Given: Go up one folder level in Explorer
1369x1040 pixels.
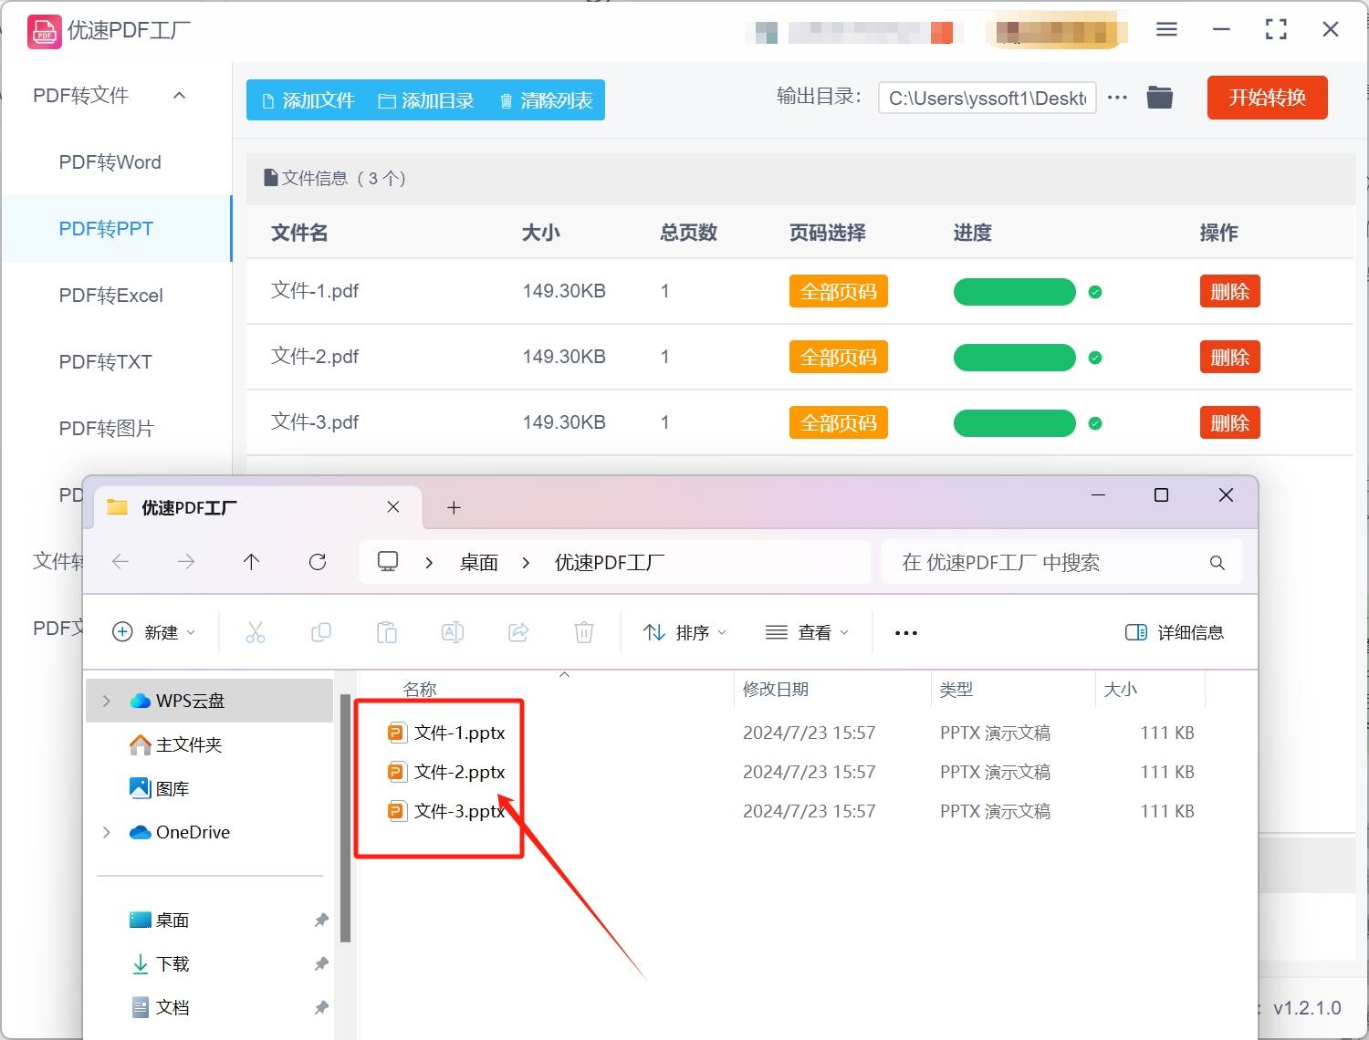Looking at the screenshot, I should click(x=252, y=562).
